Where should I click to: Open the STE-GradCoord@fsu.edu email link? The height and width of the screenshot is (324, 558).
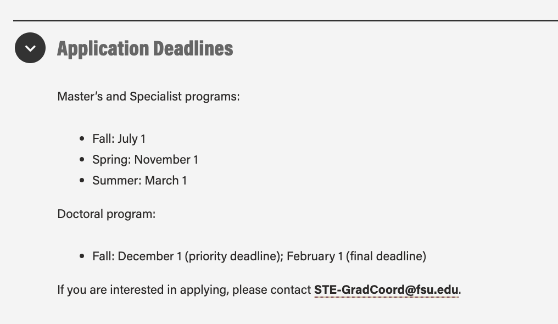pos(386,290)
